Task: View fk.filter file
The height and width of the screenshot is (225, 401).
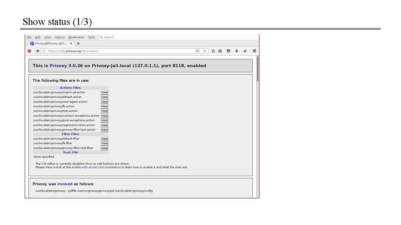Action: (104, 143)
